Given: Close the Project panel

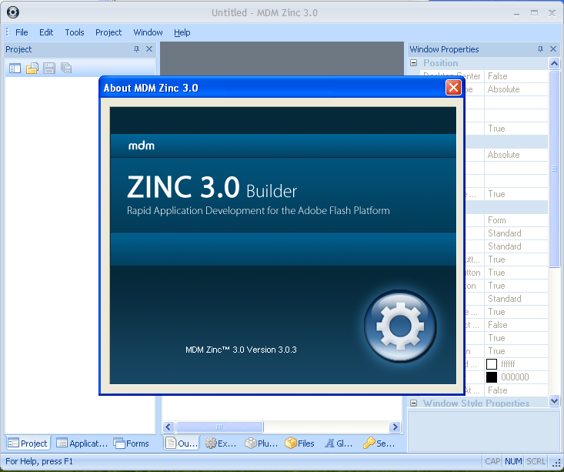Looking at the screenshot, I should (x=149, y=49).
